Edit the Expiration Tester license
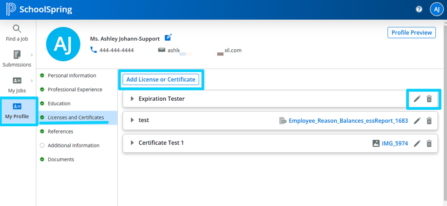Image resolution: width=447 pixels, height=206 pixels. pyautogui.click(x=417, y=99)
